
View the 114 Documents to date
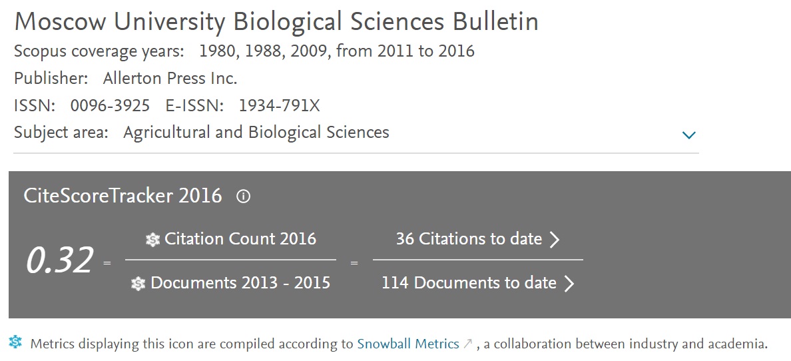469,283
